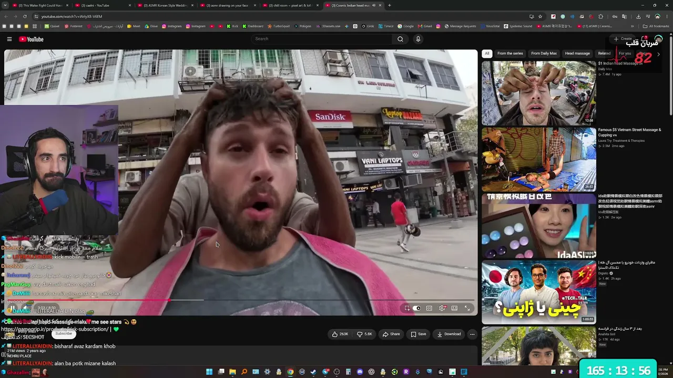673x378 pixels.
Task: Open player settings gear
Action: [x=442, y=308]
